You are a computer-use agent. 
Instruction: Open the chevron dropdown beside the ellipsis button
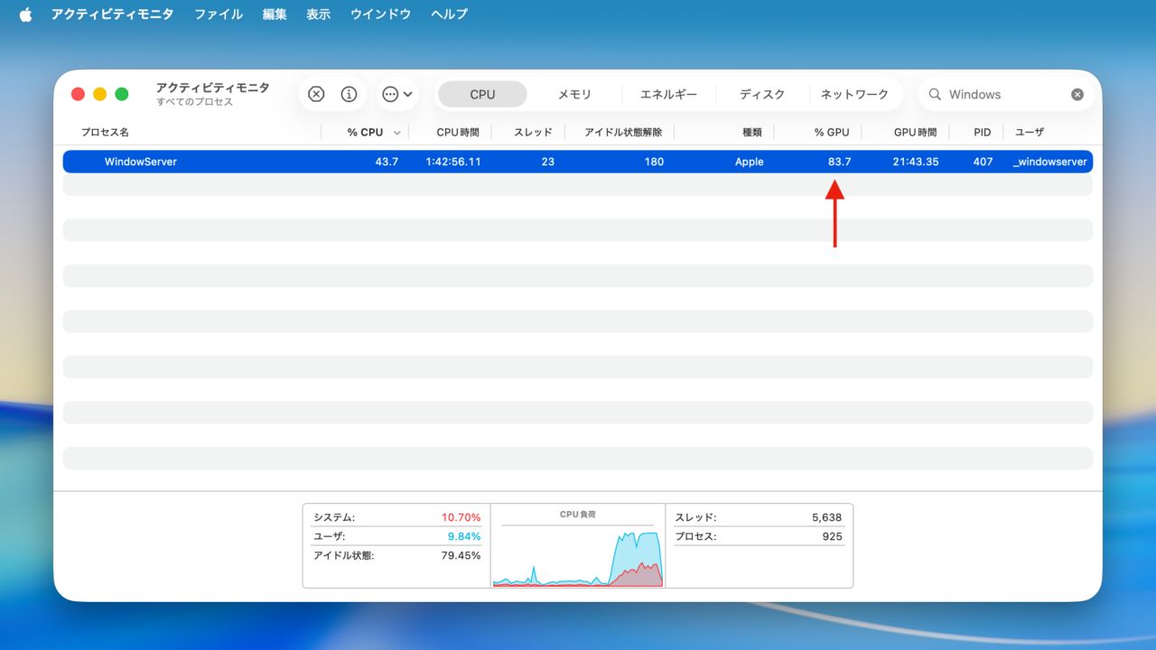[408, 94]
